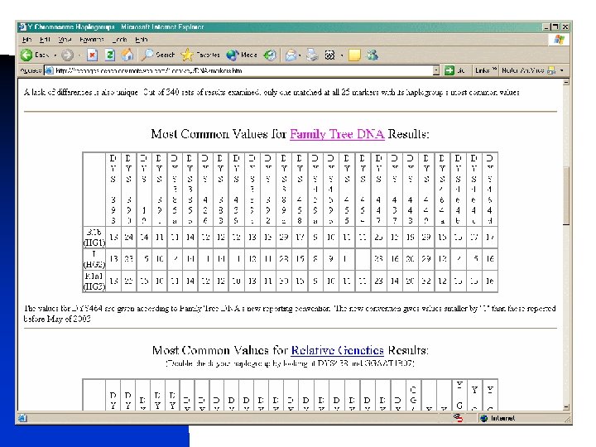Click the Mail envelope icon in the toolbar
This screenshot has width=596, height=447.
291,55
